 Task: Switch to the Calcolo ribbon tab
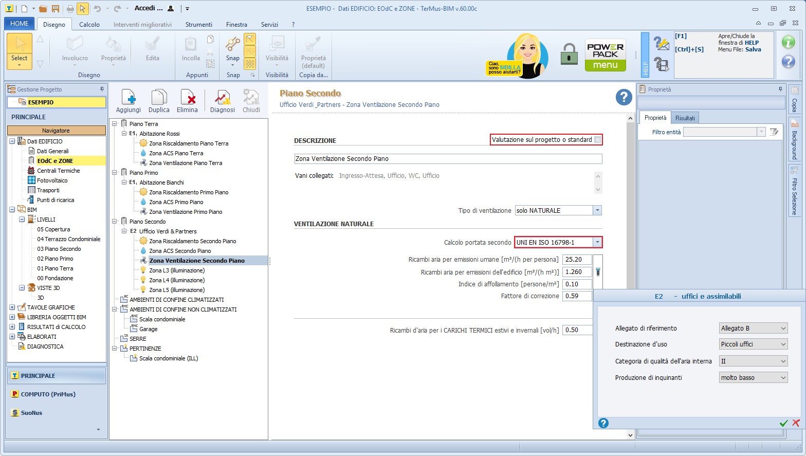[x=89, y=25]
